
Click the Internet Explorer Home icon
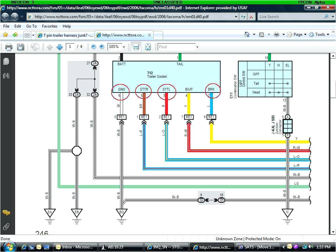247,34
